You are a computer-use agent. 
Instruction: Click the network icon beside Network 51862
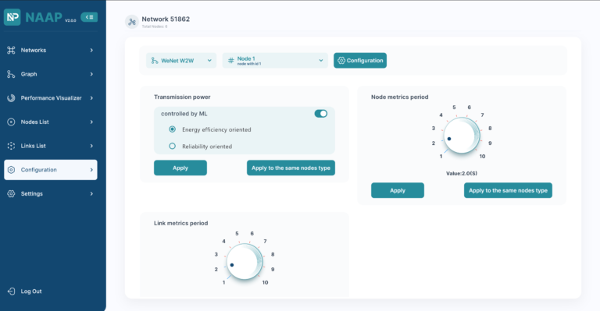[x=131, y=22]
